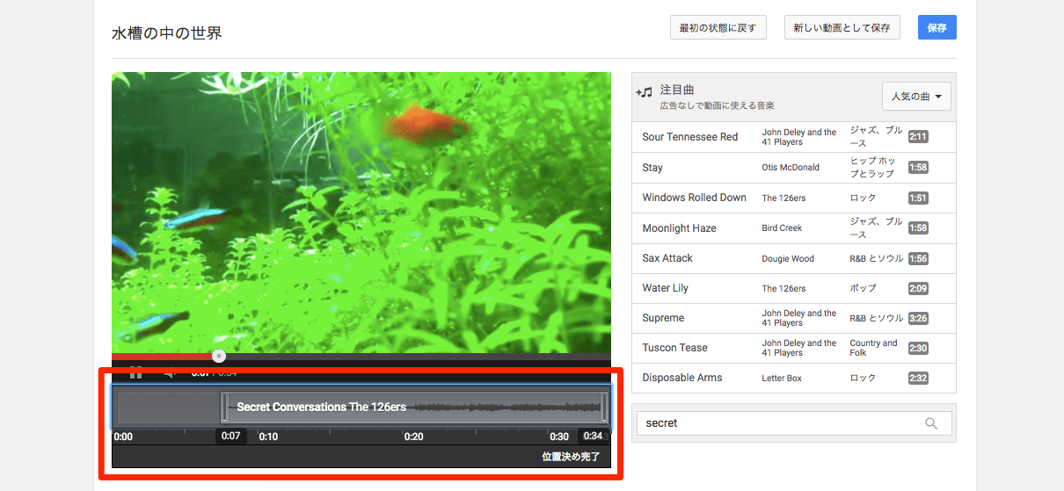Screen dimensions: 1064x491
Task: Click the 2:32 duration badge
Action: click(918, 378)
